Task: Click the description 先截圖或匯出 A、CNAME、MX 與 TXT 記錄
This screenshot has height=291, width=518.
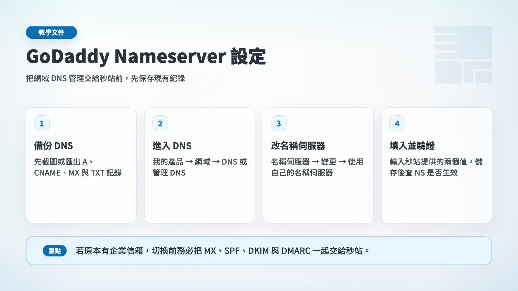Action: click(78, 167)
